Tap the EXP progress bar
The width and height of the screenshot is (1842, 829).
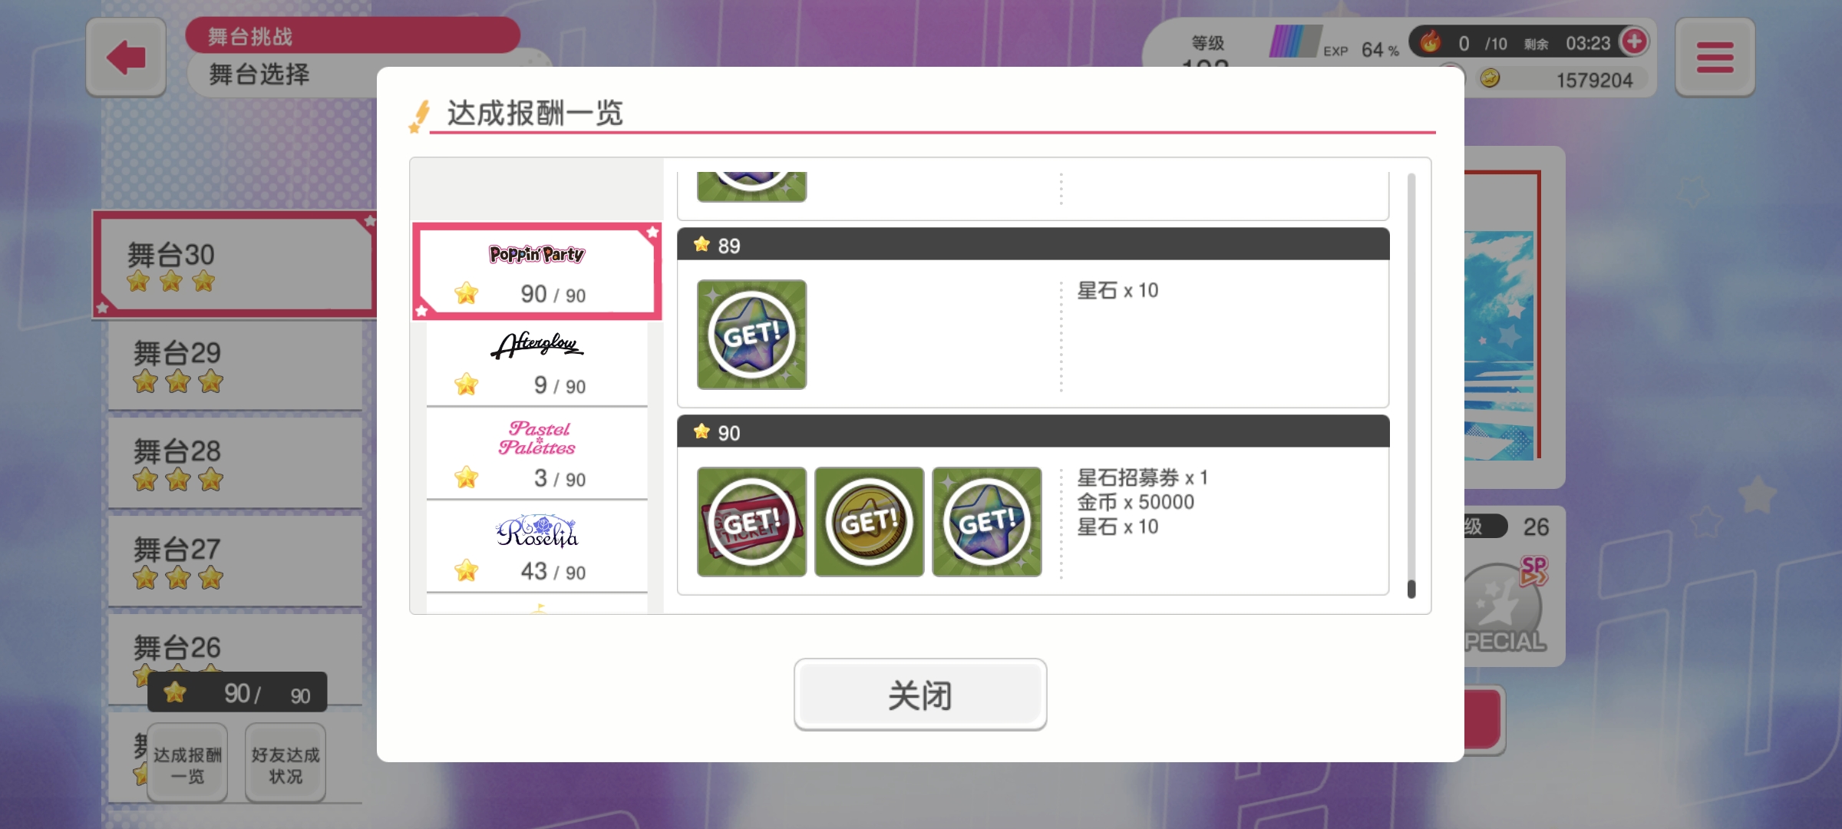[x=1296, y=41]
